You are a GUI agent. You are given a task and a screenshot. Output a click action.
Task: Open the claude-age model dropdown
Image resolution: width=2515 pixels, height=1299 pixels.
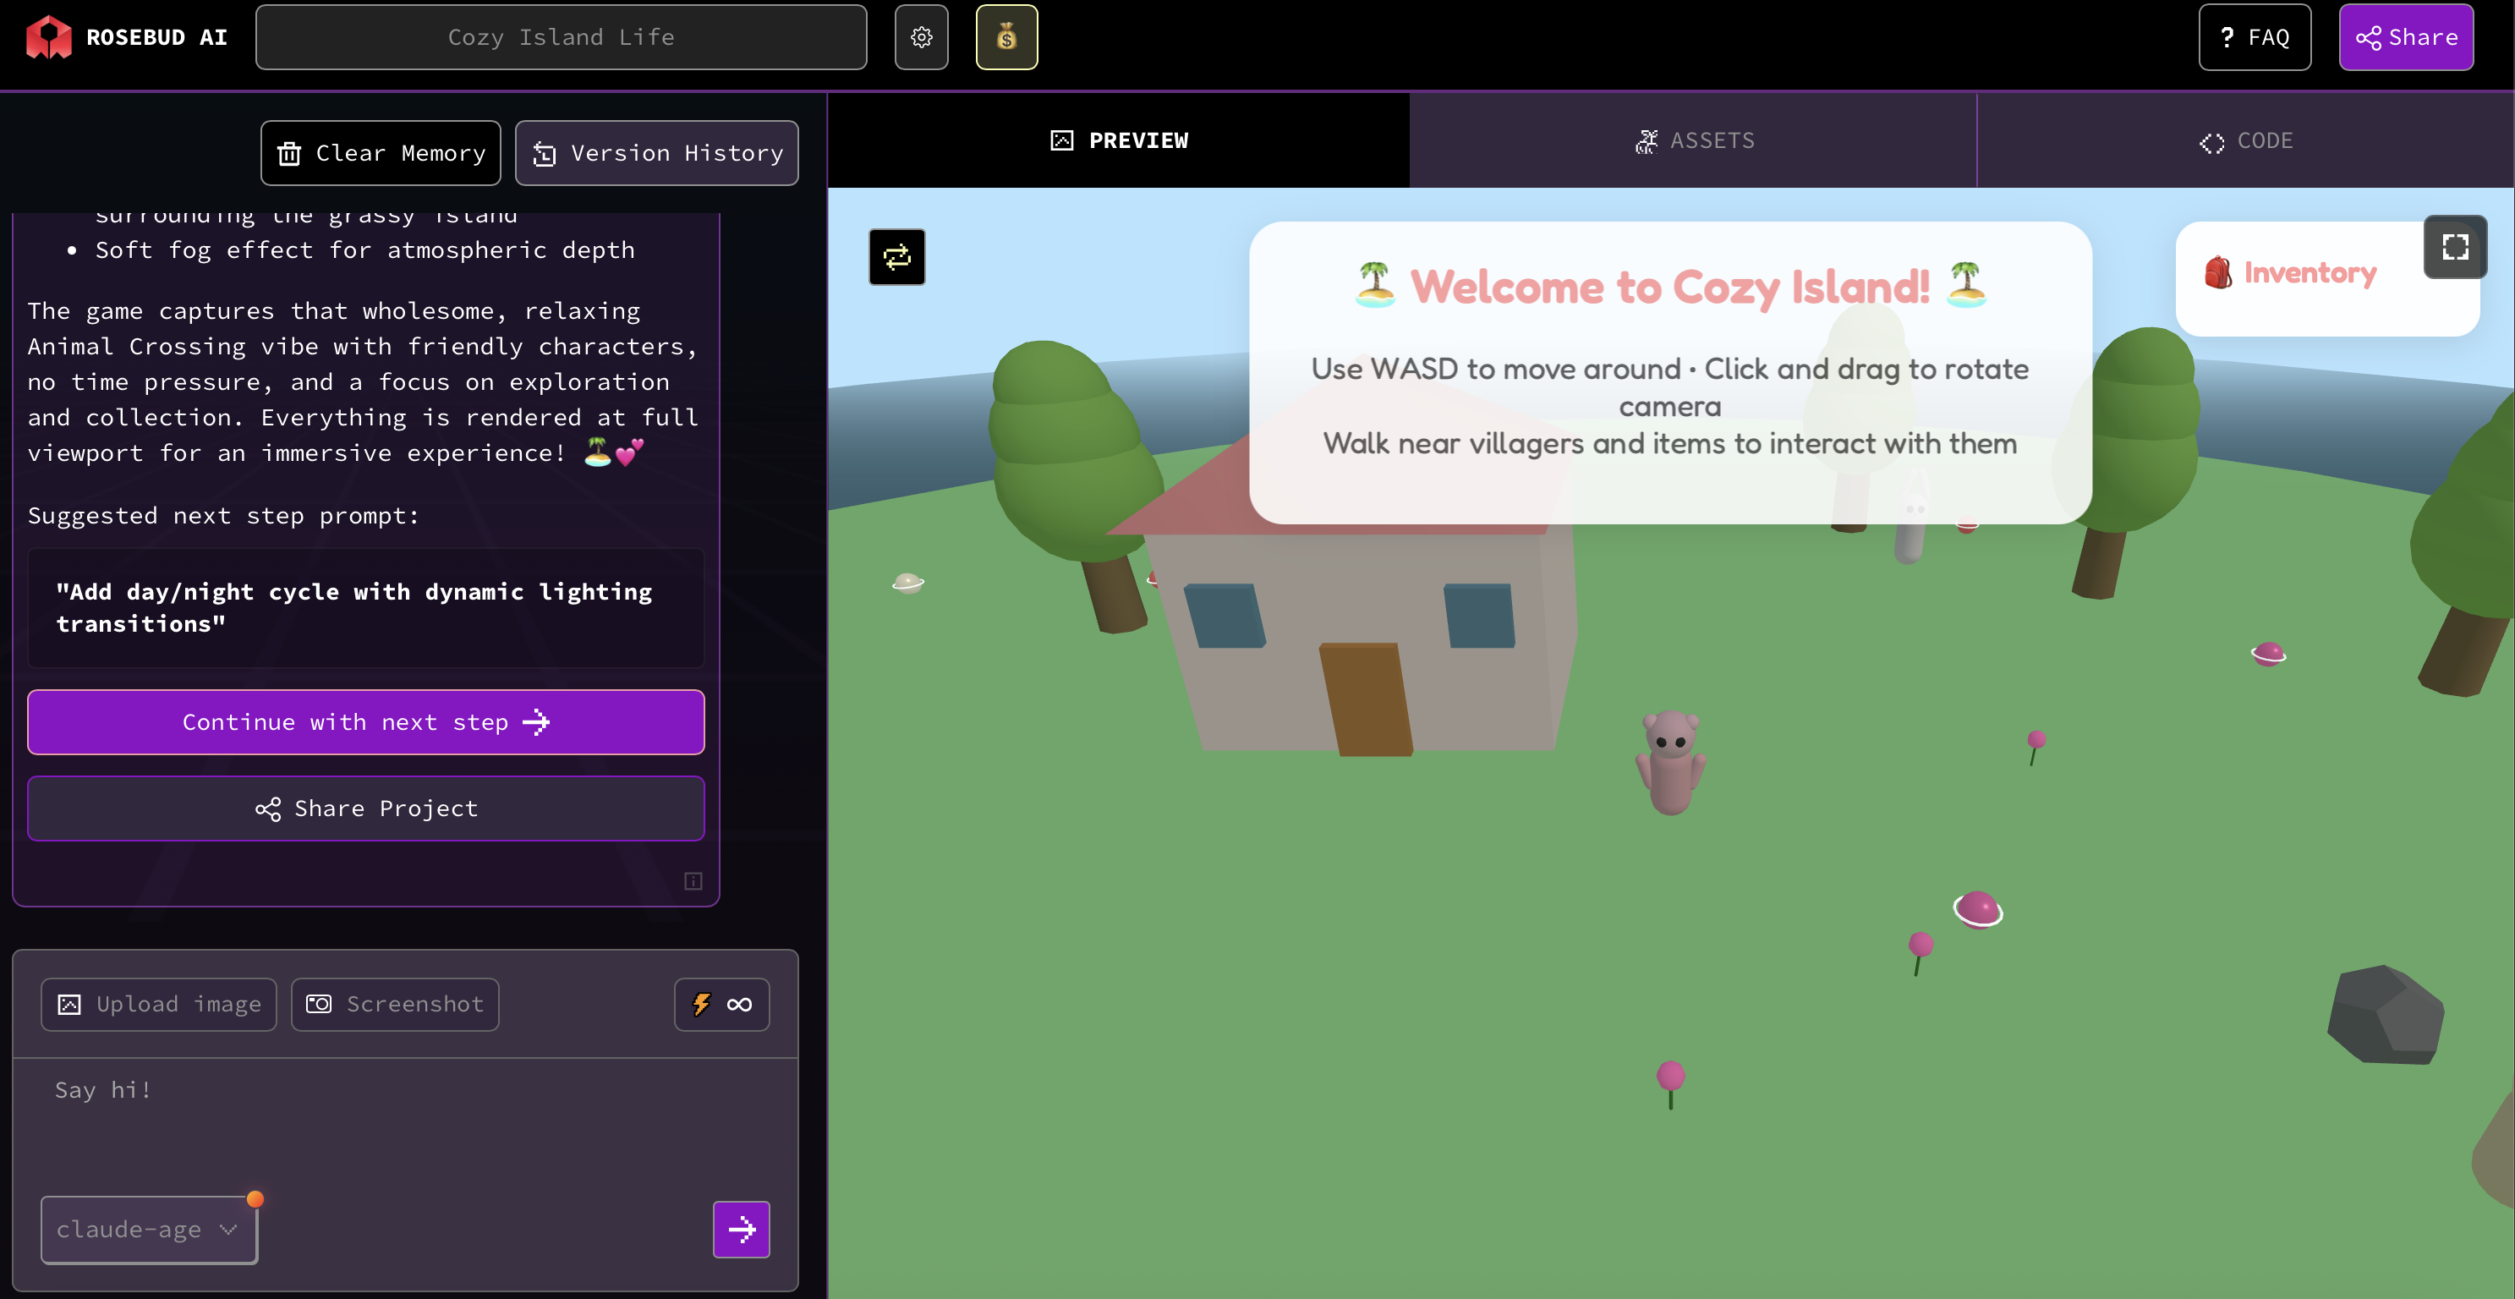pos(148,1230)
